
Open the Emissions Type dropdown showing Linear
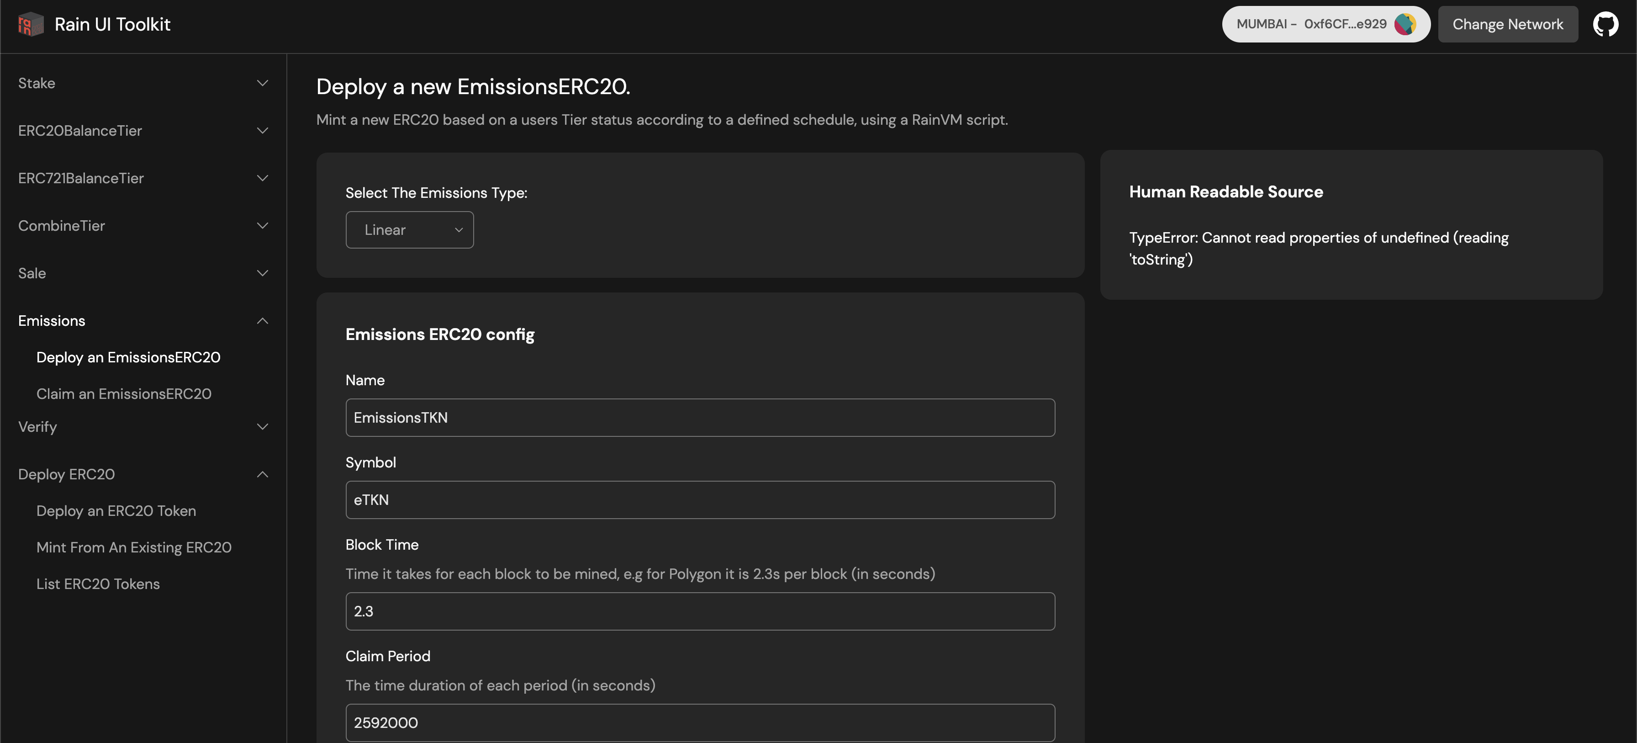click(409, 229)
